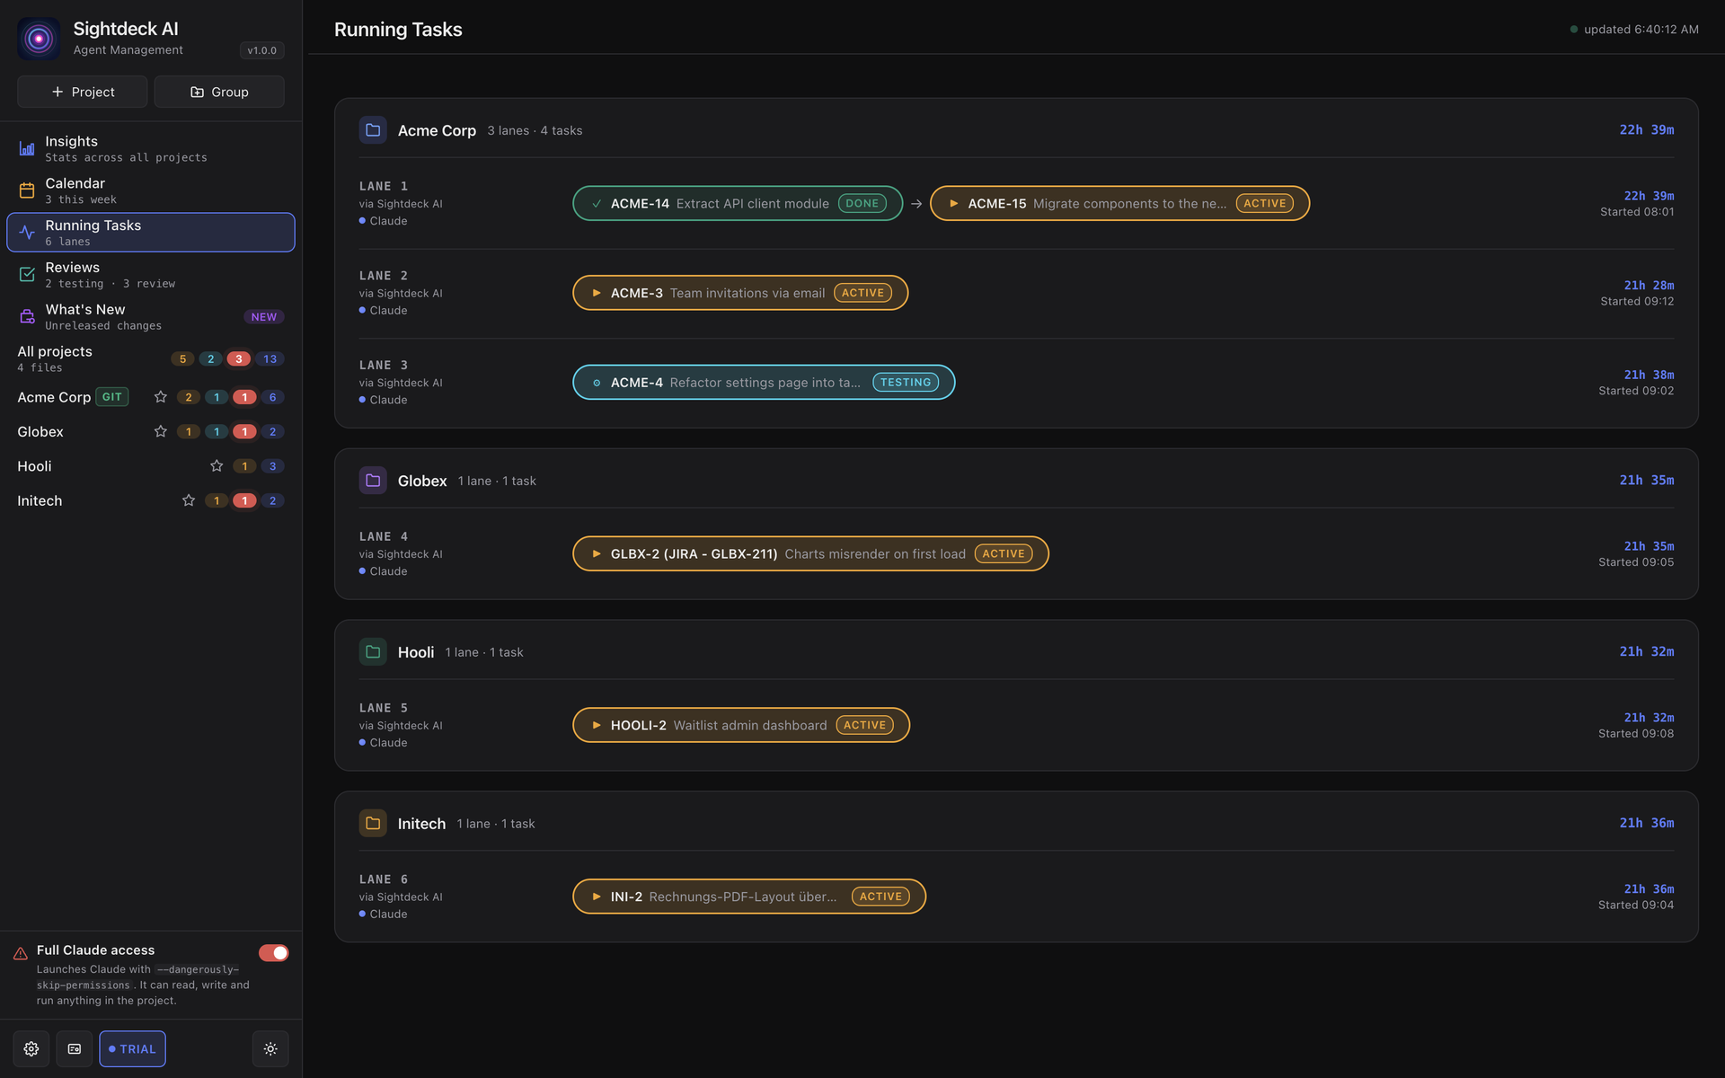Open What's New unreleased changes

click(x=151, y=317)
